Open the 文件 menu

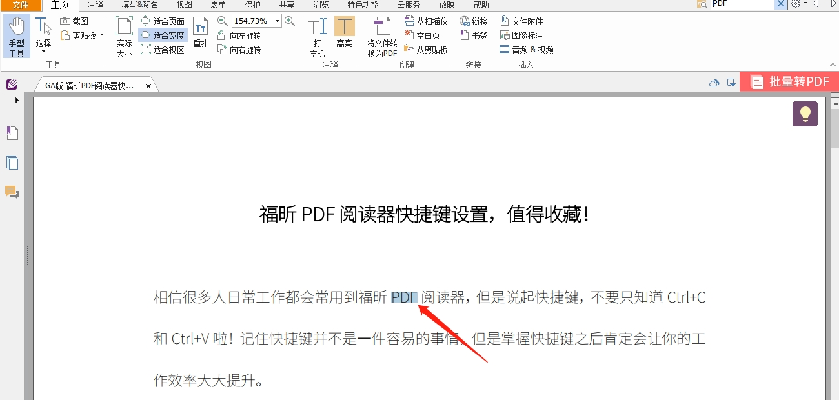point(20,5)
